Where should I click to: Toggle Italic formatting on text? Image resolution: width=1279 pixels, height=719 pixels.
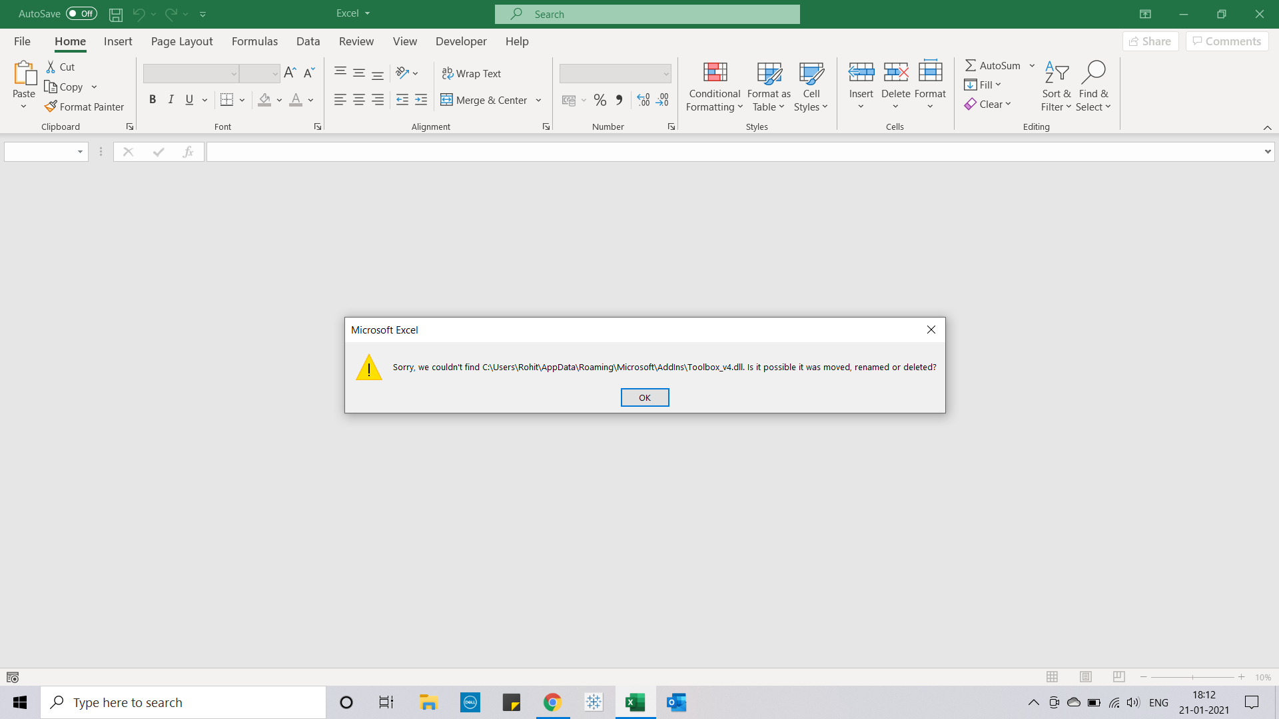[171, 99]
